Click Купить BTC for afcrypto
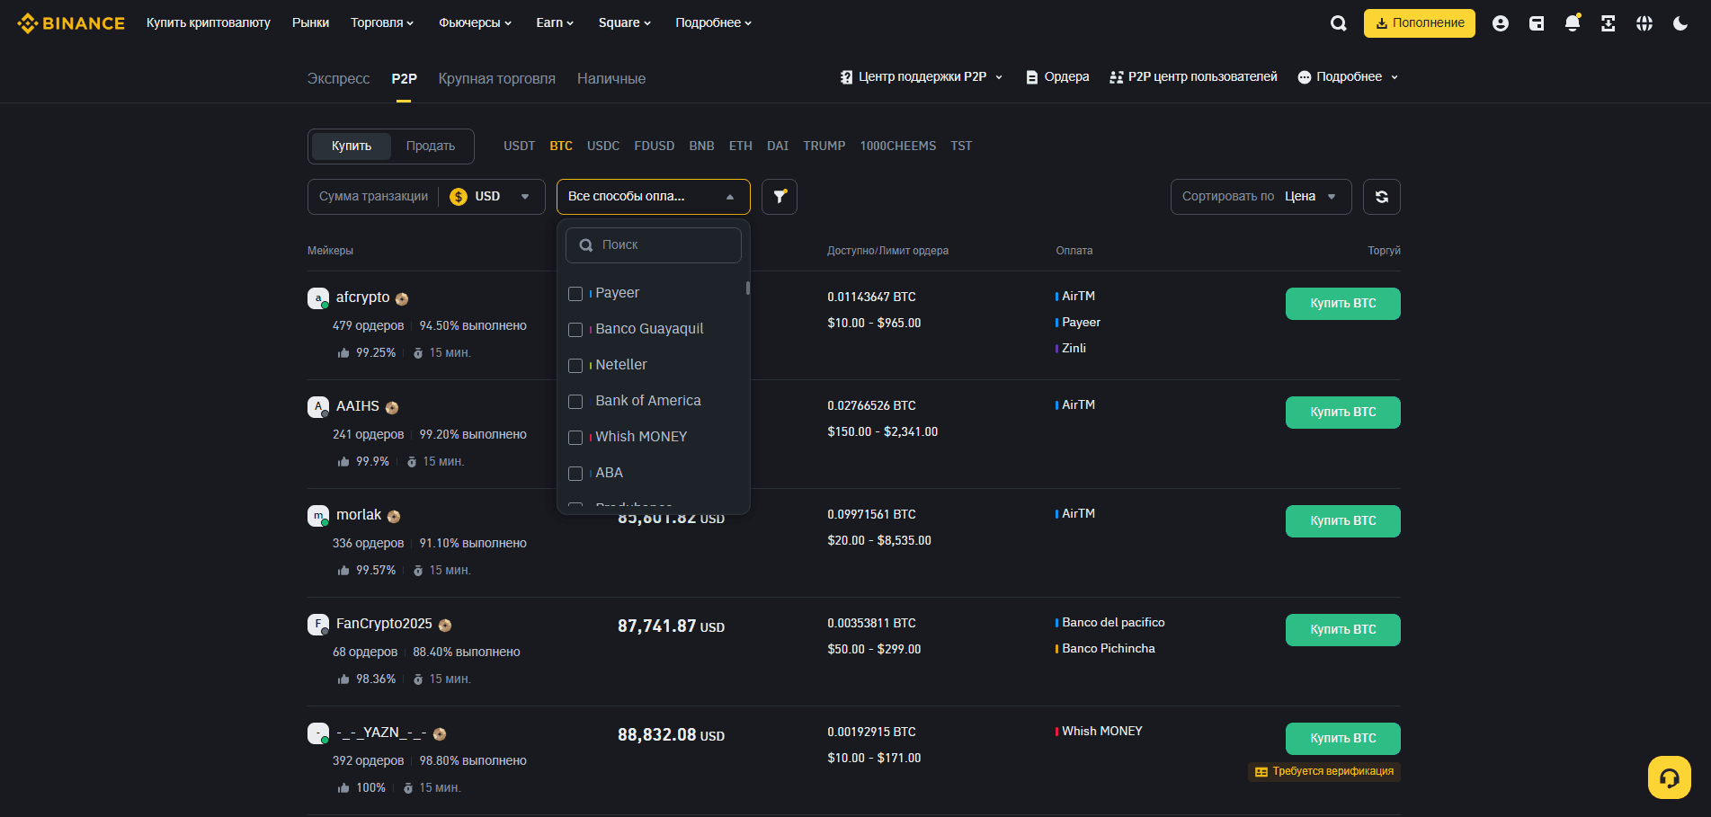 1342,304
